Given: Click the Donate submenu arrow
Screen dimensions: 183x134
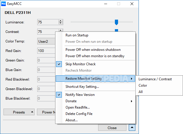Looking at the screenshot, I should tap(132, 101).
